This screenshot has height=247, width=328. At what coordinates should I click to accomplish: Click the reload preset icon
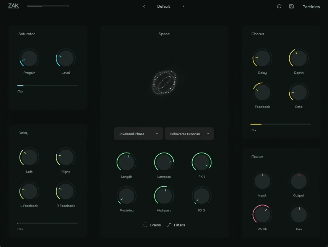pyautogui.click(x=279, y=6)
